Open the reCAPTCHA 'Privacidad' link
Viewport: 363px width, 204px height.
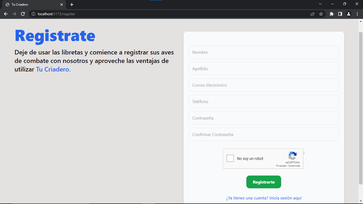[281, 166]
